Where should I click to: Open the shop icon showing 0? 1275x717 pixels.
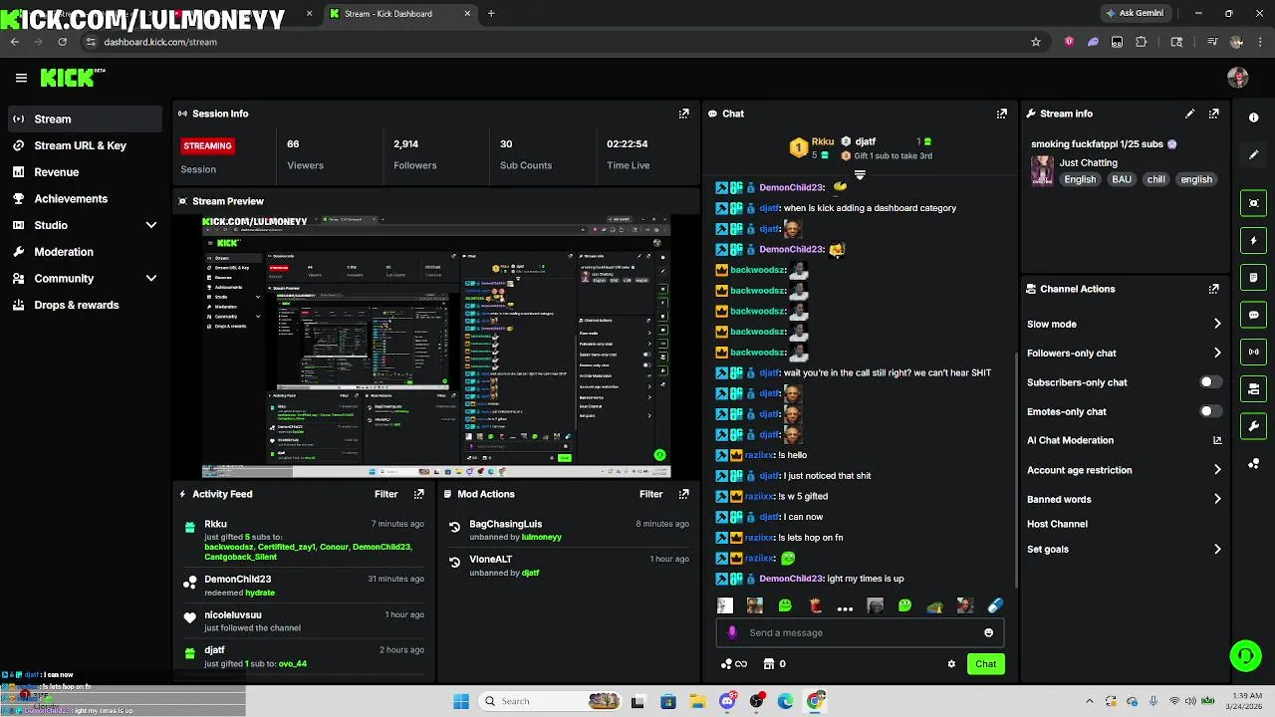[x=774, y=664]
